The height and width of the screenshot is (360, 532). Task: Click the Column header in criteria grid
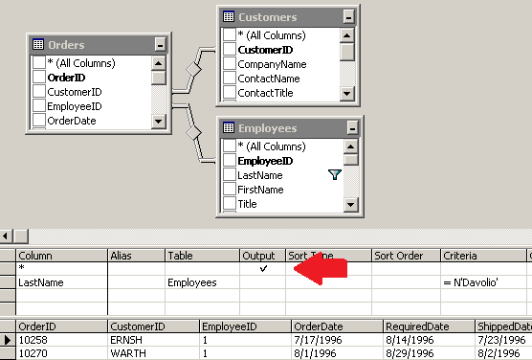(62, 255)
